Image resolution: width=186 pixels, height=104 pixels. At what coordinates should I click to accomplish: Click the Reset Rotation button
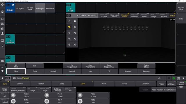(170, 90)
